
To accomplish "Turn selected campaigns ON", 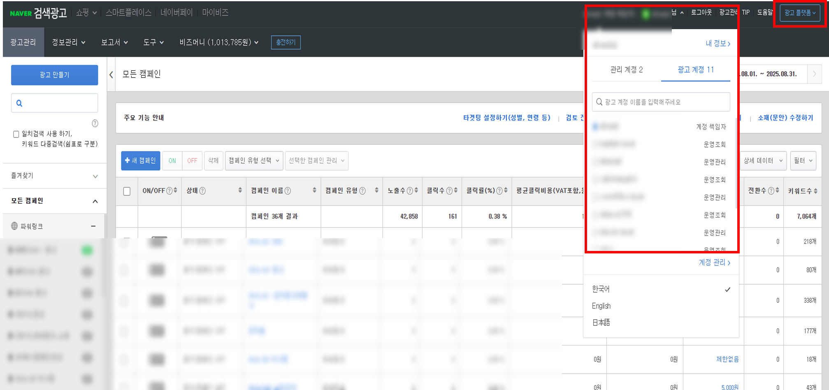I will (172, 161).
